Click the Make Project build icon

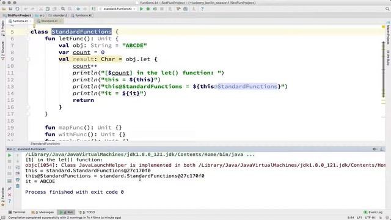pos(93,9)
